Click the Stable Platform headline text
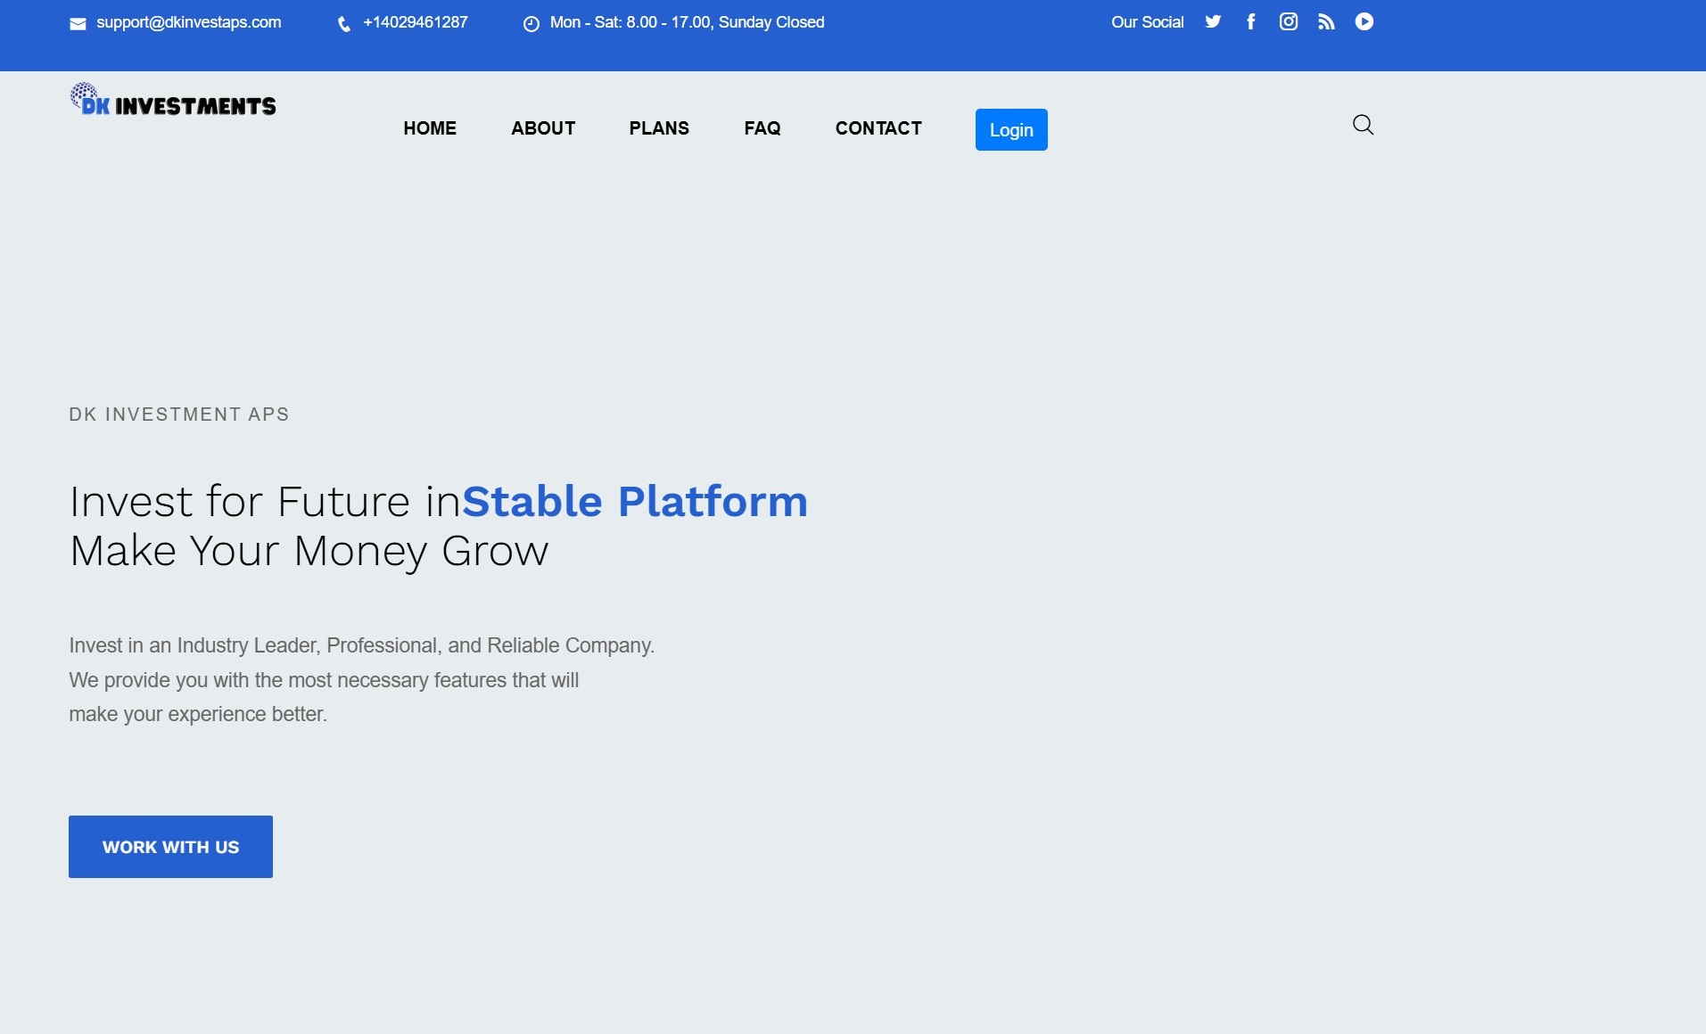This screenshot has width=1706, height=1034. pyautogui.click(x=635, y=501)
